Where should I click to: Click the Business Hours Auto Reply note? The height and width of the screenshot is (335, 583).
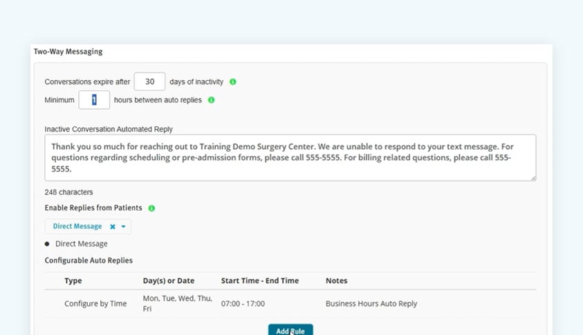click(x=371, y=303)
